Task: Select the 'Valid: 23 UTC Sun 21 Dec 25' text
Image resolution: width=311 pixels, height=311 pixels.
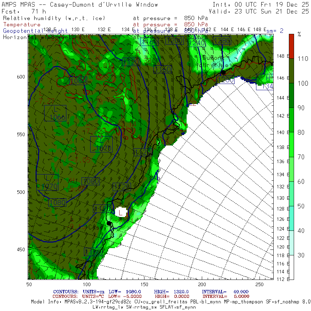Action: 259,11
